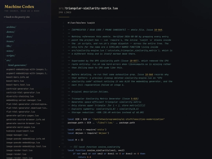The image size is (212, 159).
Task: Open flat-html-generator.lua file
Action: (x=20, y=111)
